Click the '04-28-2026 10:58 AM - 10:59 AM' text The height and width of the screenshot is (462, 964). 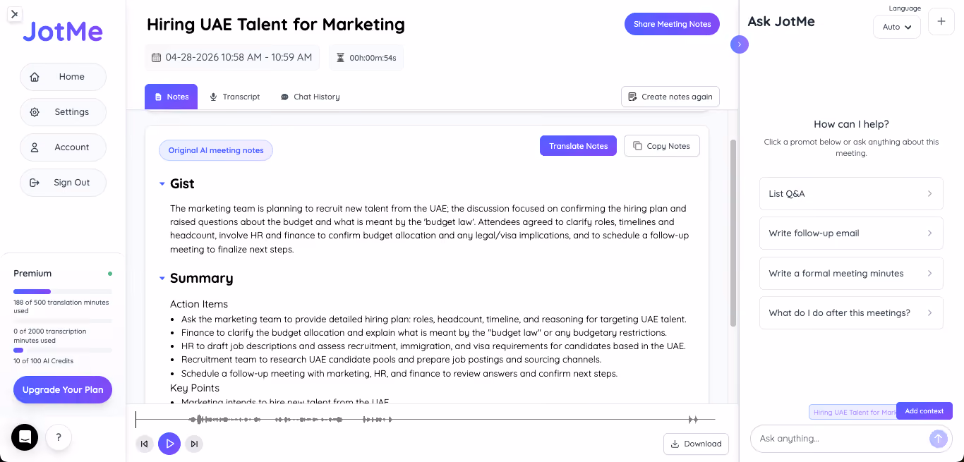pyautogui.click(x=239, y=58)
